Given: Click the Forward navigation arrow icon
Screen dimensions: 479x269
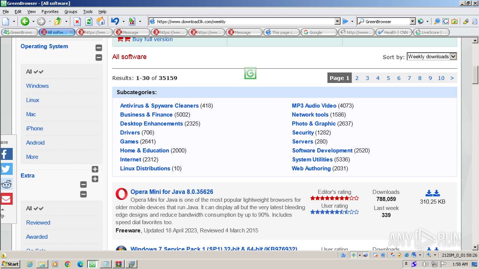Looking at the screenshot, I should click(41, 21).
